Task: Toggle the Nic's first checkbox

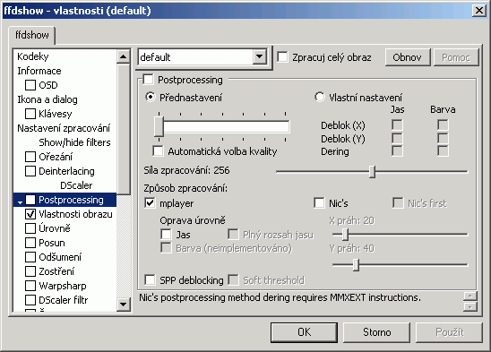Action: 398,203
